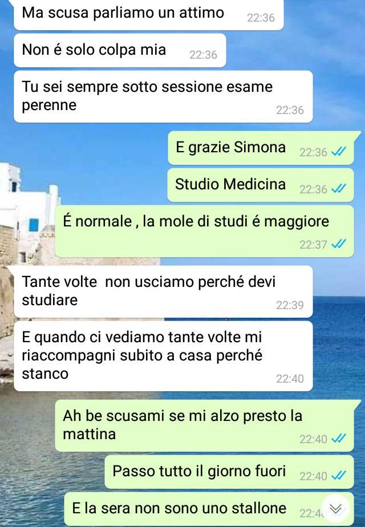Screen dimensions: 365x527
Task: Tap 'Ah be scusami se mi alzo' message
Action: click(x=204, y=426)
